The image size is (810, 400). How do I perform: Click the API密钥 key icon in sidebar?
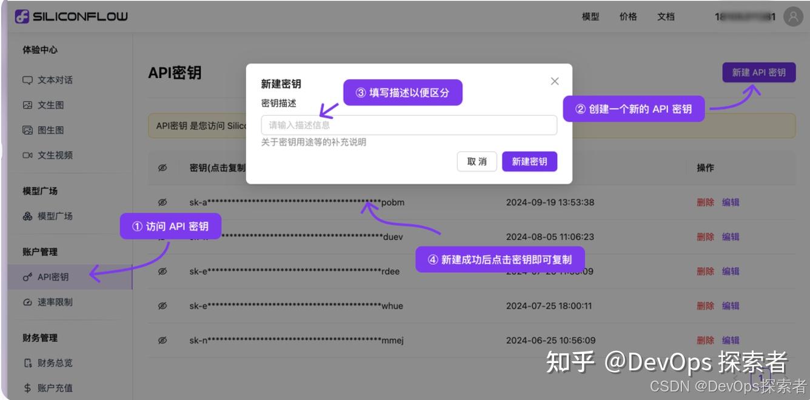click(x=28, y=276)
